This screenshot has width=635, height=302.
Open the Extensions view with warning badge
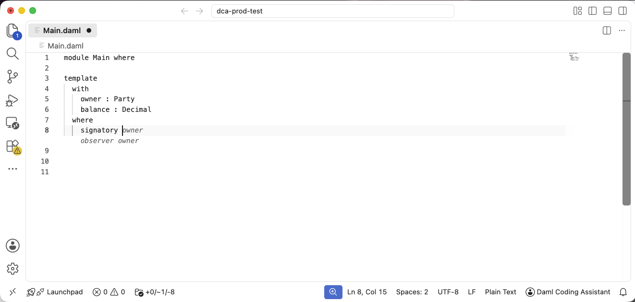[x=12, y=147]
